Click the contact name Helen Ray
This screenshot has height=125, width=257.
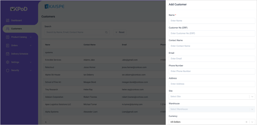point(88,90)
